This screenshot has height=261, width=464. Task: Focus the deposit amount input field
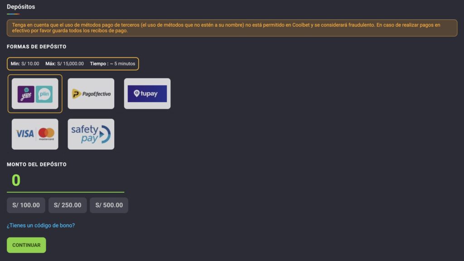(x=65, y=181)
